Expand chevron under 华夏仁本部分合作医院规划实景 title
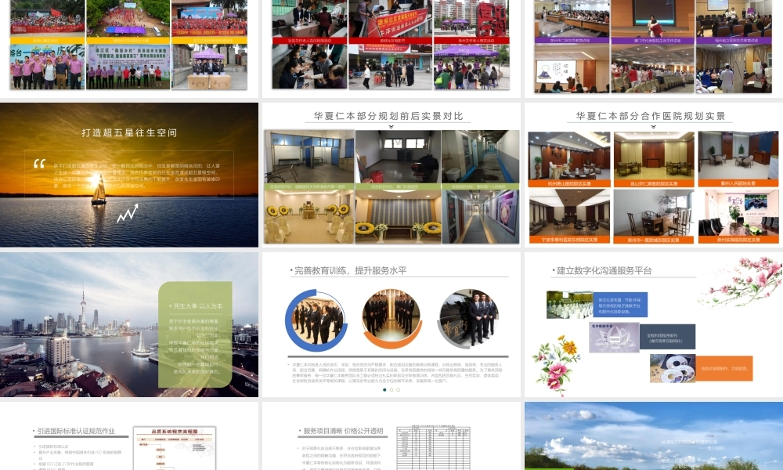Viewport: 783px width, 470px height. (653, 127)
